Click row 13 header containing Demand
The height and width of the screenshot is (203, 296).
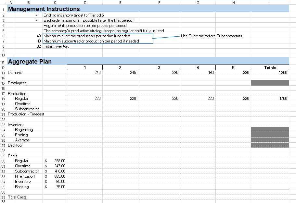point(3,73)
